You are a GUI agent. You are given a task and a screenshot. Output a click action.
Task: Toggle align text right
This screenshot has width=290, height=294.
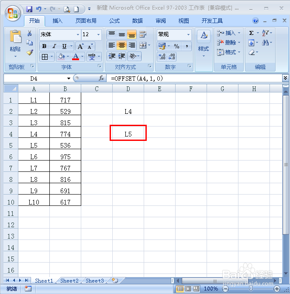tap(131, 45)
